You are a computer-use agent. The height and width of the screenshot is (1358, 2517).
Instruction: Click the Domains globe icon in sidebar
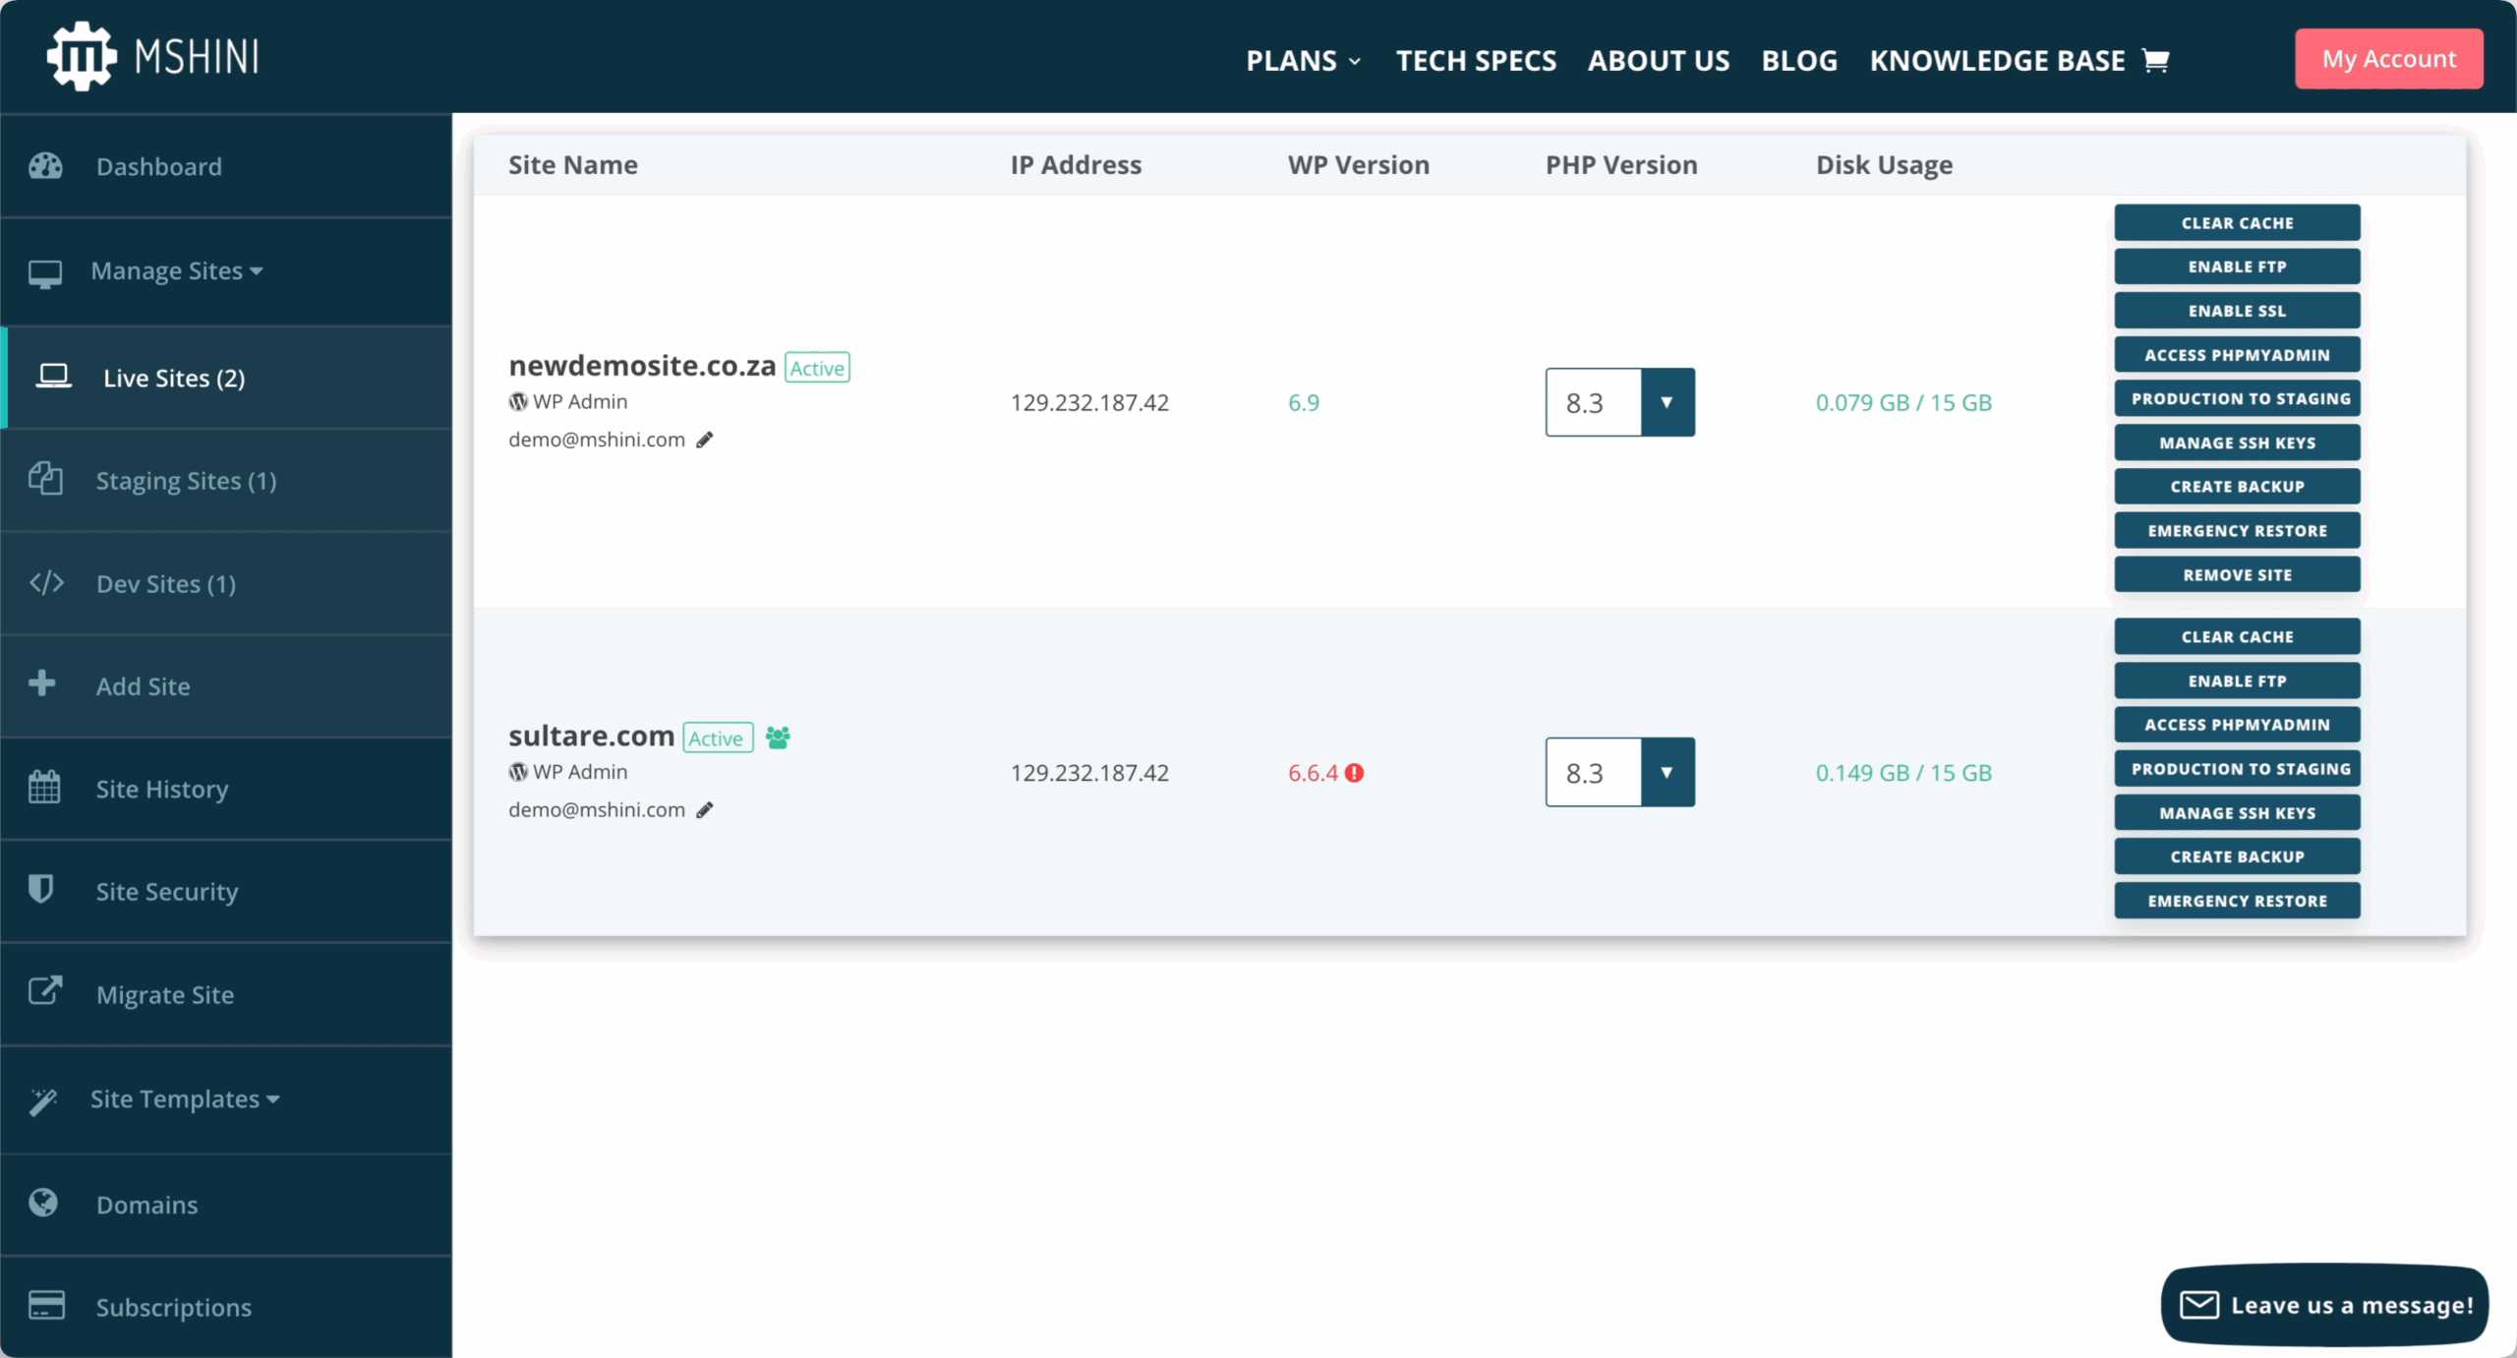[43, 1203]
